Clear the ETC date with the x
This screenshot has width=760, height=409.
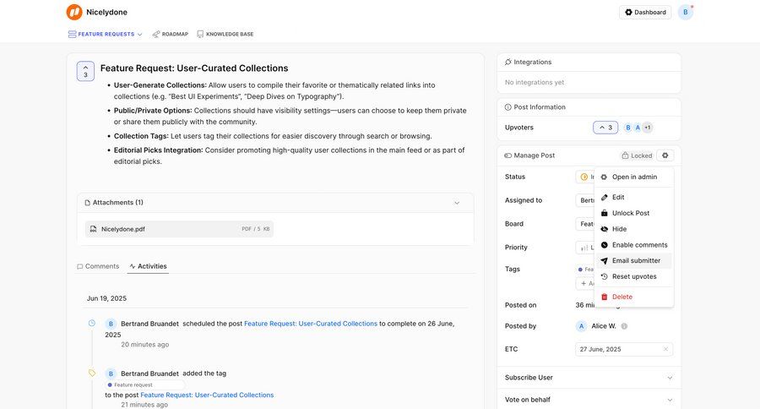coord(665,349)
